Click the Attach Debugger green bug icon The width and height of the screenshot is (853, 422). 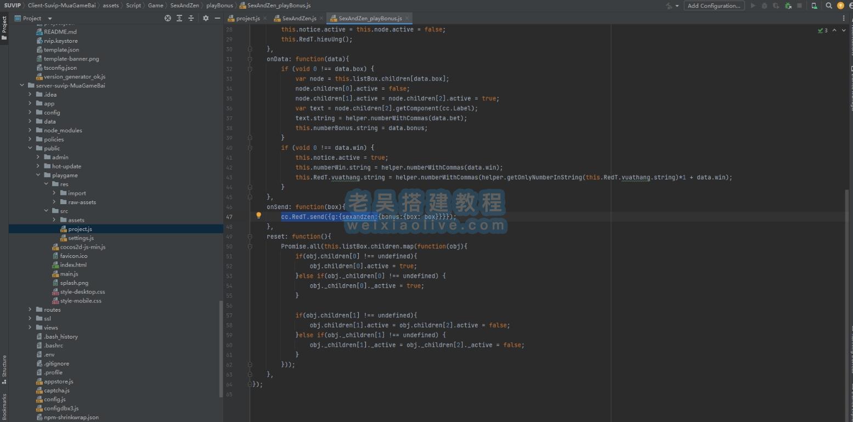click(x=788, y=5)
